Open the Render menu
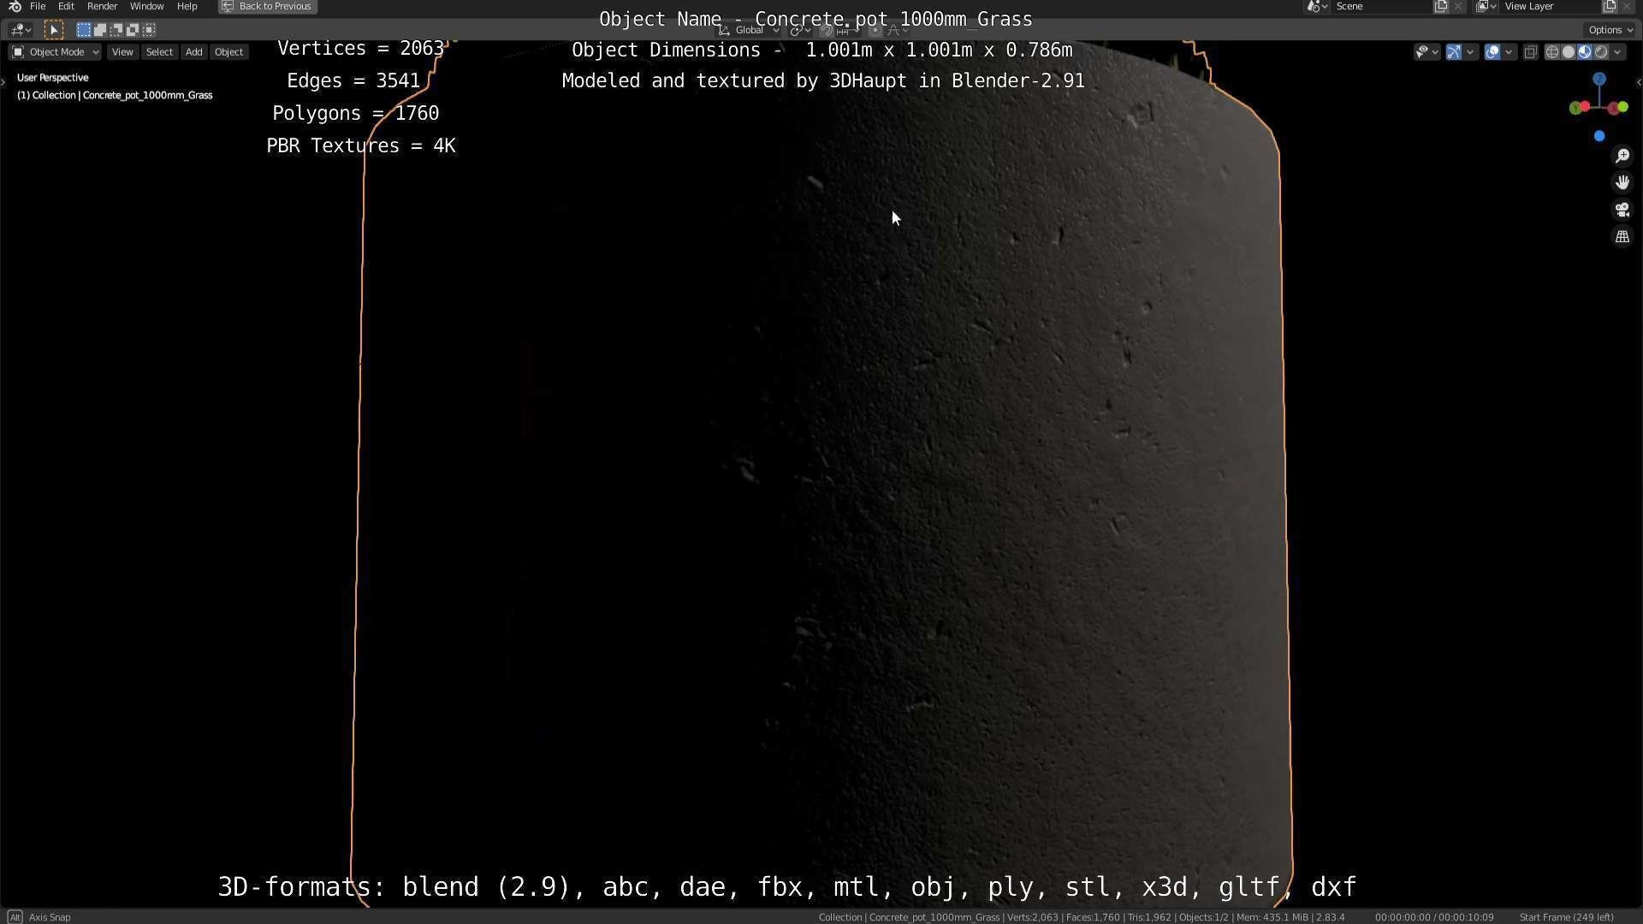This screenshot has height=924, width=1643. point(102,6)
